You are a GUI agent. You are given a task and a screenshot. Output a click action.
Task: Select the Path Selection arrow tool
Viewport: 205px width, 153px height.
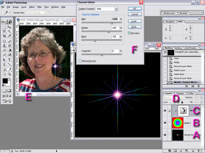pos(4,60)
